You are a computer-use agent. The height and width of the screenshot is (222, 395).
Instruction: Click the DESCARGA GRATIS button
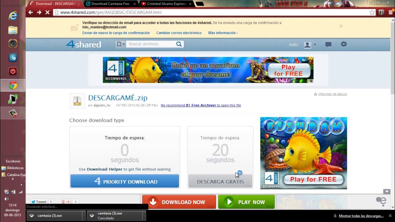(220, 181)
